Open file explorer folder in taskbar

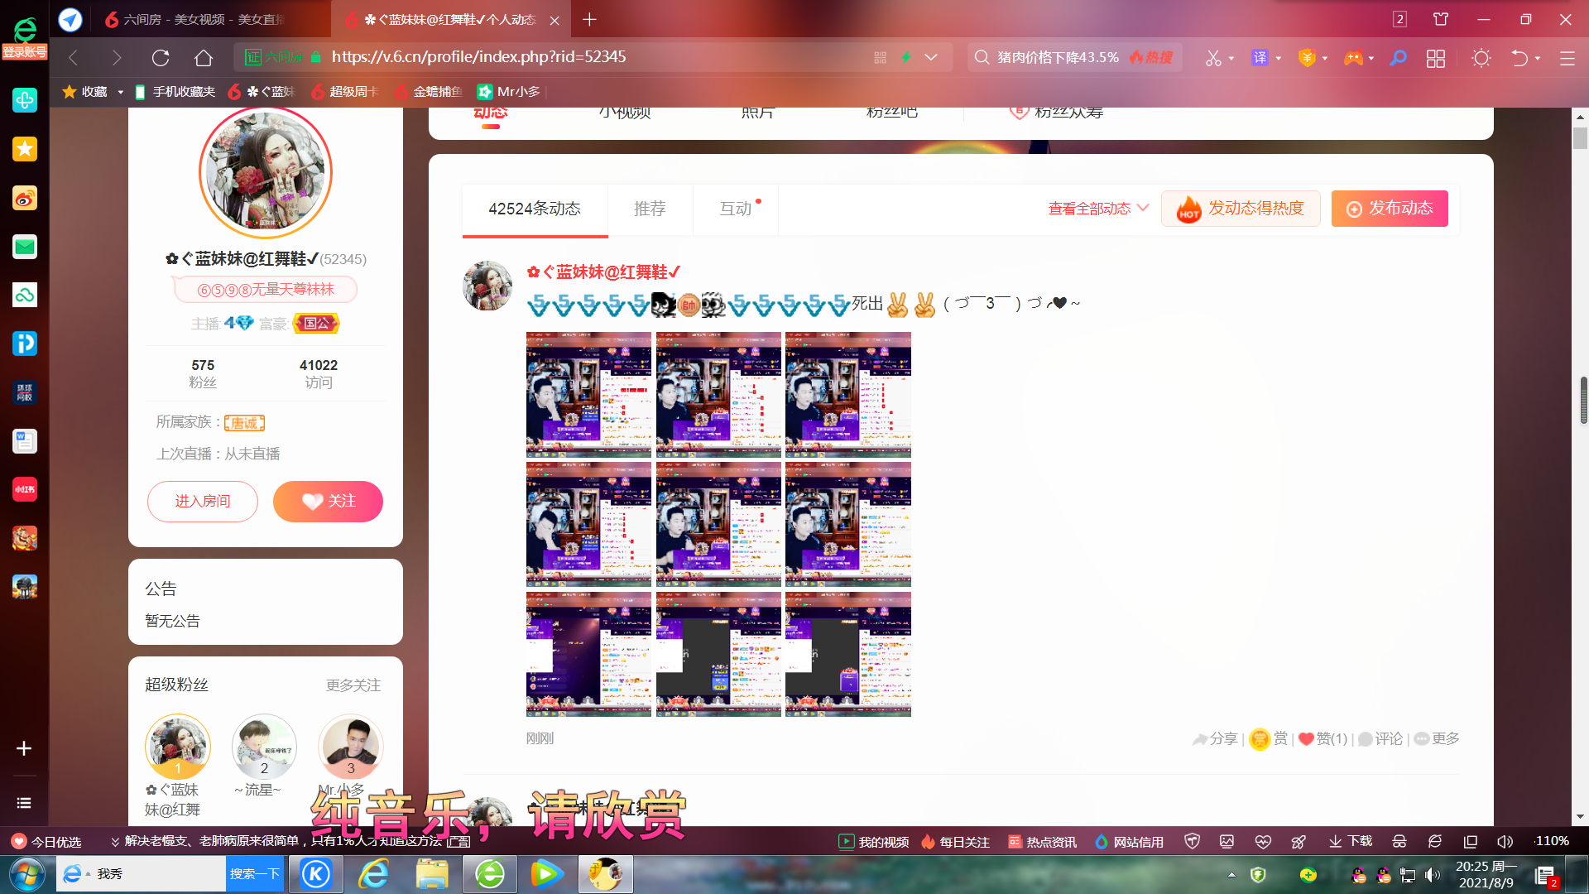pos(431,874)
